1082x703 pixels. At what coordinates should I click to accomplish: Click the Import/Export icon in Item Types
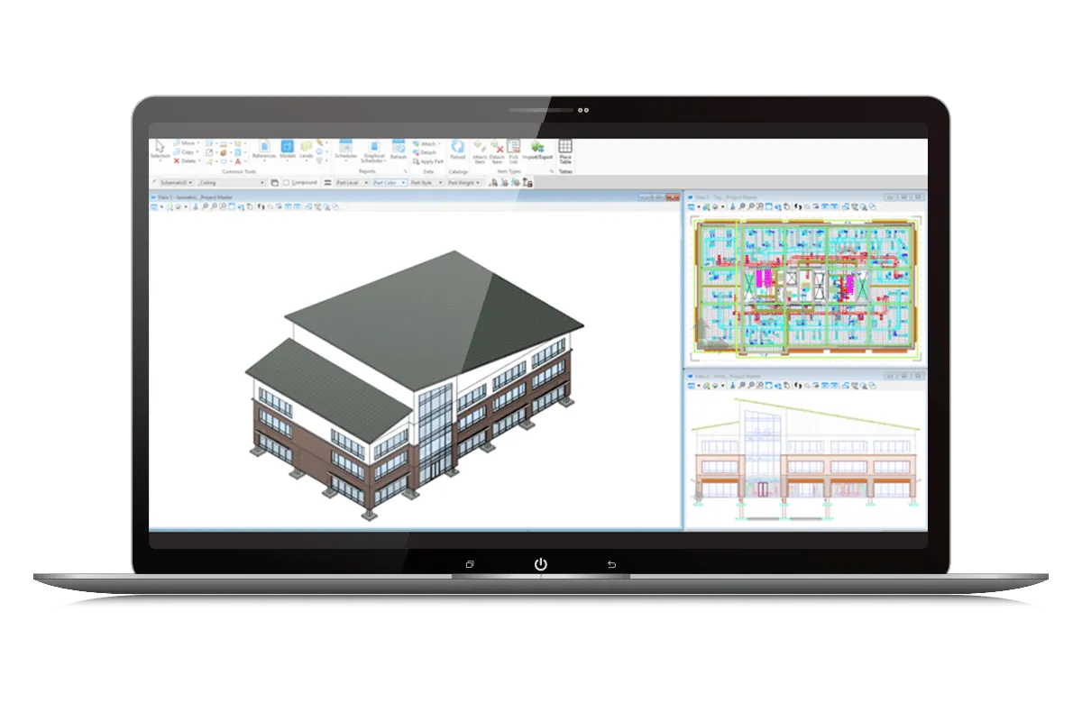(x=537, y=149)
